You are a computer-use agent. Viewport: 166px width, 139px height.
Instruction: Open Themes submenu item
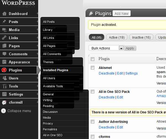(48, 62)
